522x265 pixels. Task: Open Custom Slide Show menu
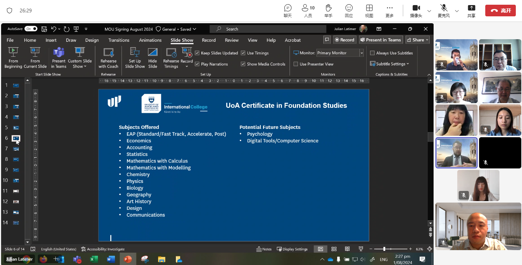point(80,58)
